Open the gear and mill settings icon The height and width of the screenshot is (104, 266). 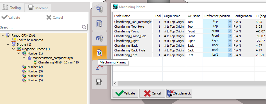99,9
